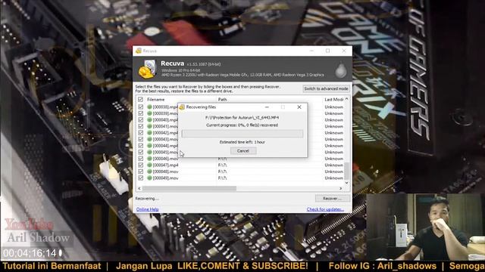Click the horizontal scrollbar thumb
Screen dimensions: 485x272
[189, 188]
